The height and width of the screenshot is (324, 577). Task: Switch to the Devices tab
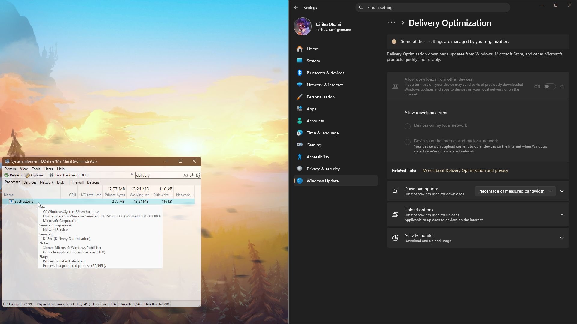(x=93, y=182)
